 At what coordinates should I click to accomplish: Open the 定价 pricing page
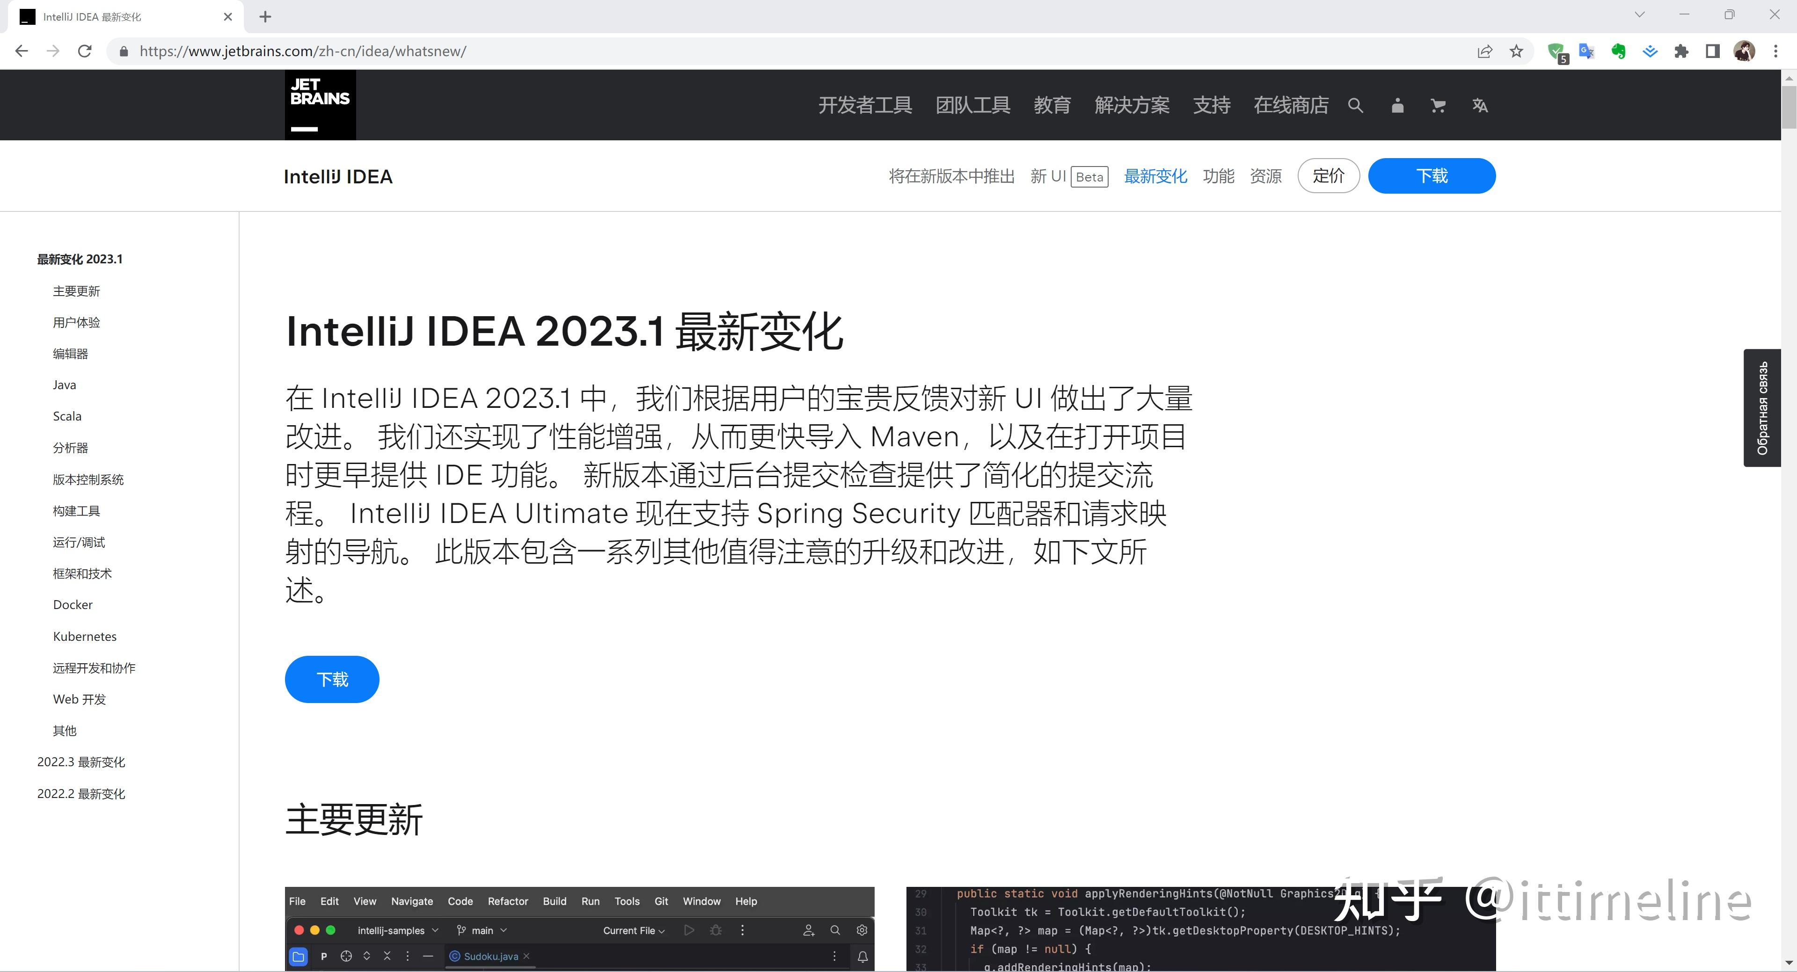click(x=1328, y=176)
